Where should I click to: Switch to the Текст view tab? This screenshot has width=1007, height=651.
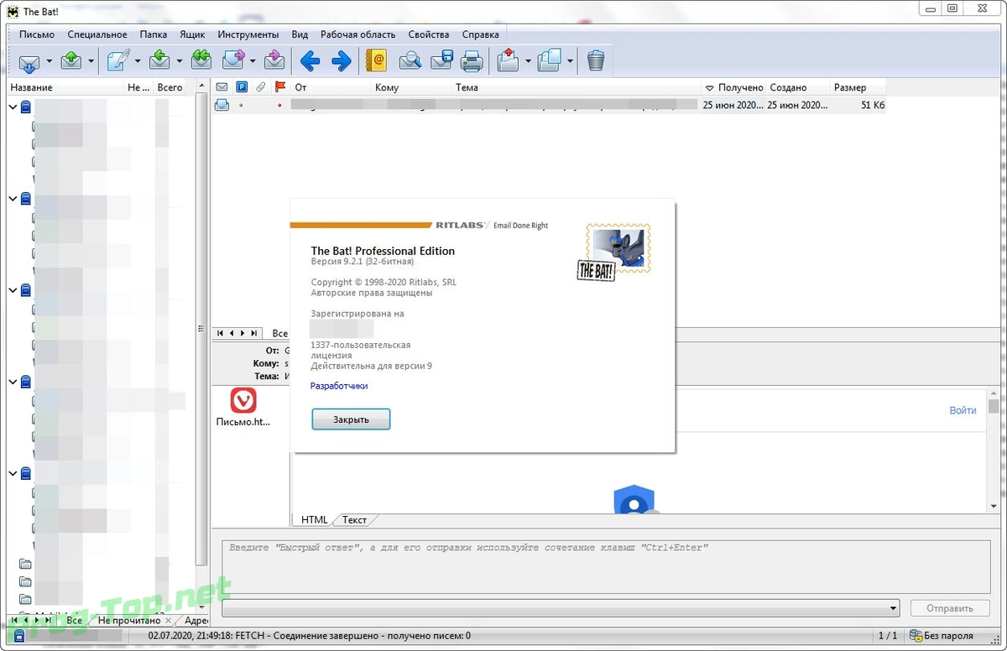[354, 520]
